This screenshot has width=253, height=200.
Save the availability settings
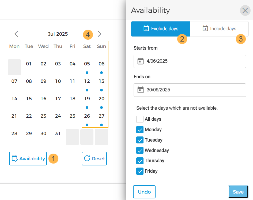(x=238, y=192)
